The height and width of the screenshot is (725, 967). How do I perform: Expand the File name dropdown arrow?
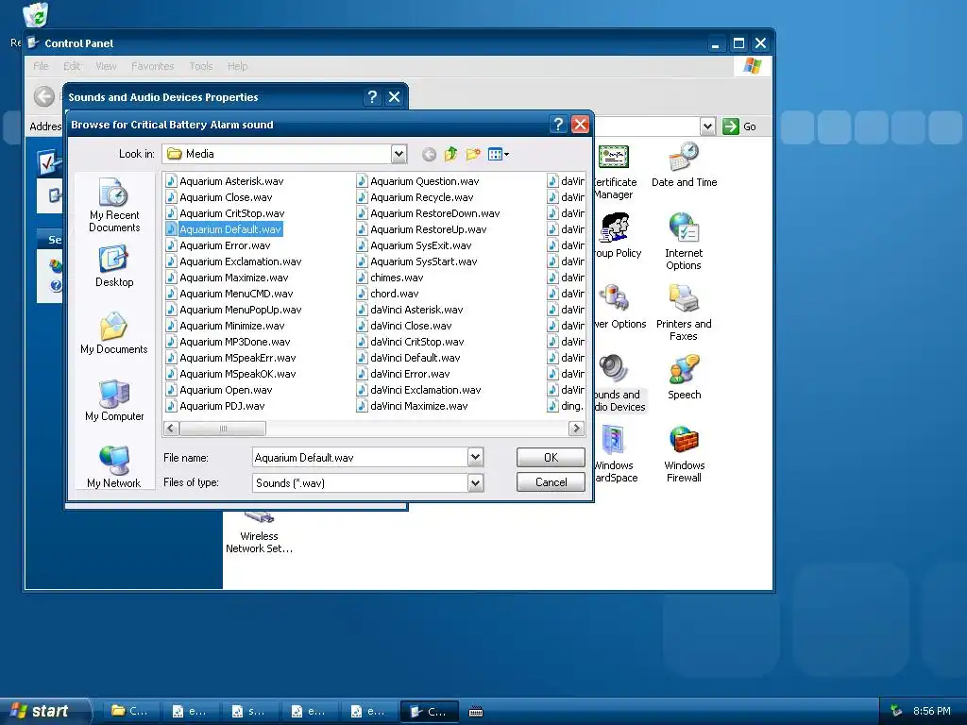coord(475,458)
